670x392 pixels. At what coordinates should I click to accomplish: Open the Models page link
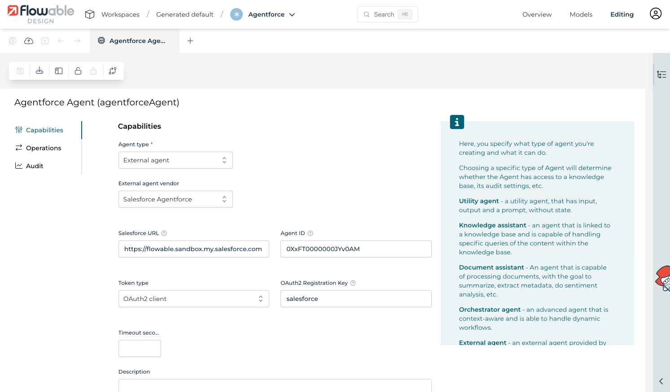[x=581, y=14]
